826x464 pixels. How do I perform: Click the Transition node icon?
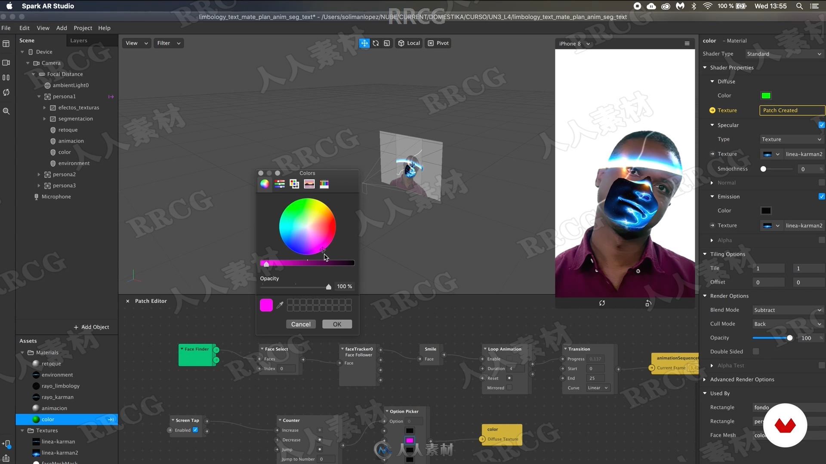point(566,348)
